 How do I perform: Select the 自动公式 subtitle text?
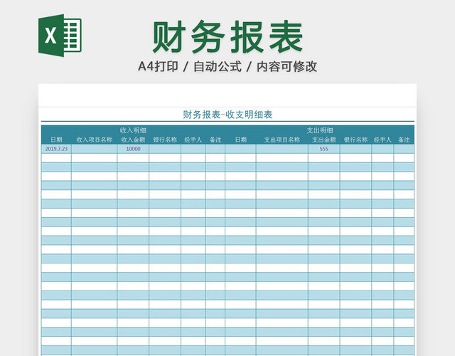(x=218, y=66)
